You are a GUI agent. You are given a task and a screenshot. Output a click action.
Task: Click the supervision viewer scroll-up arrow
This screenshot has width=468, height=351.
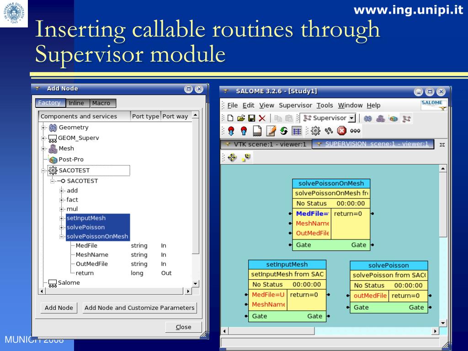pos(443,169)
